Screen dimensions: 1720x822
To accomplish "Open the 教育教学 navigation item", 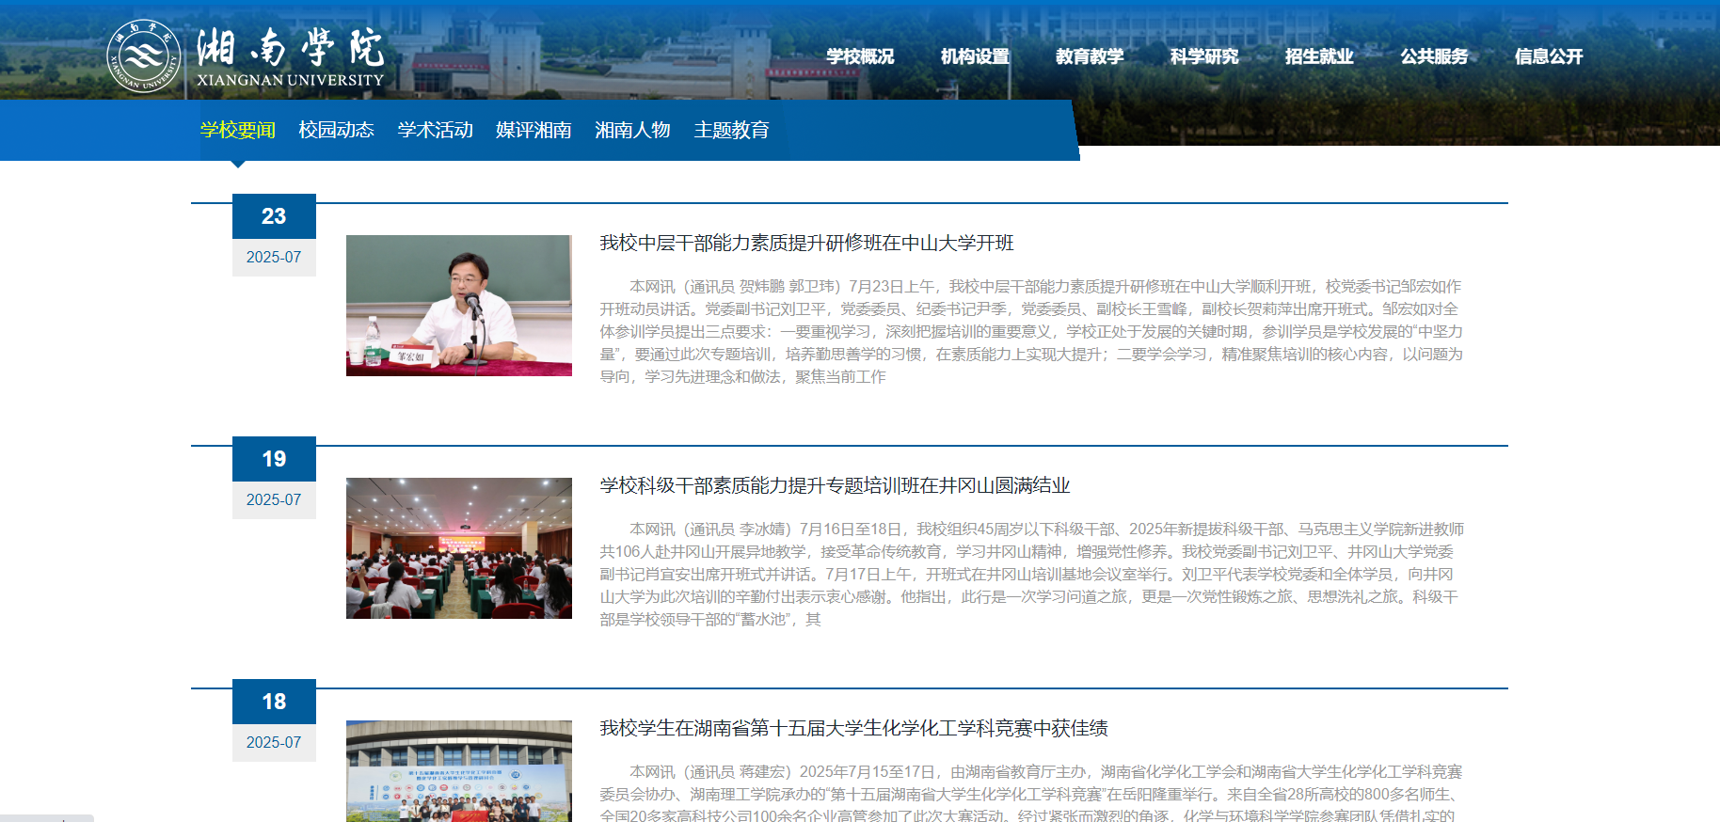I will 1090,56.
